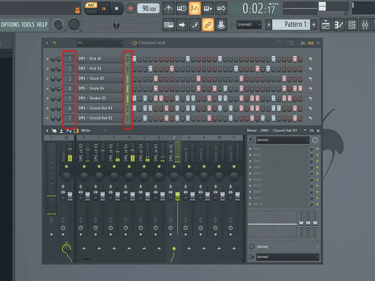The image size is (375, 281).
Task: Open the (none) dropdown beside Pattern selector
Action: click(249, 25)
